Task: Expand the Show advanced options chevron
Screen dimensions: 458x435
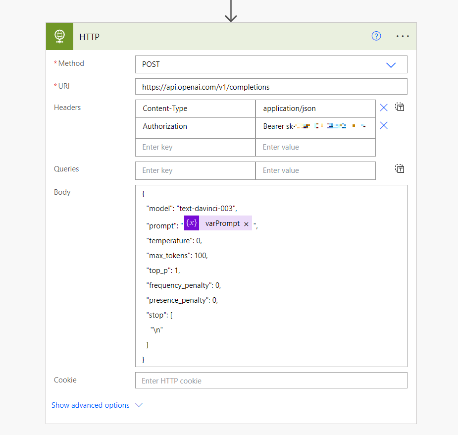Action: pos(139,405)
